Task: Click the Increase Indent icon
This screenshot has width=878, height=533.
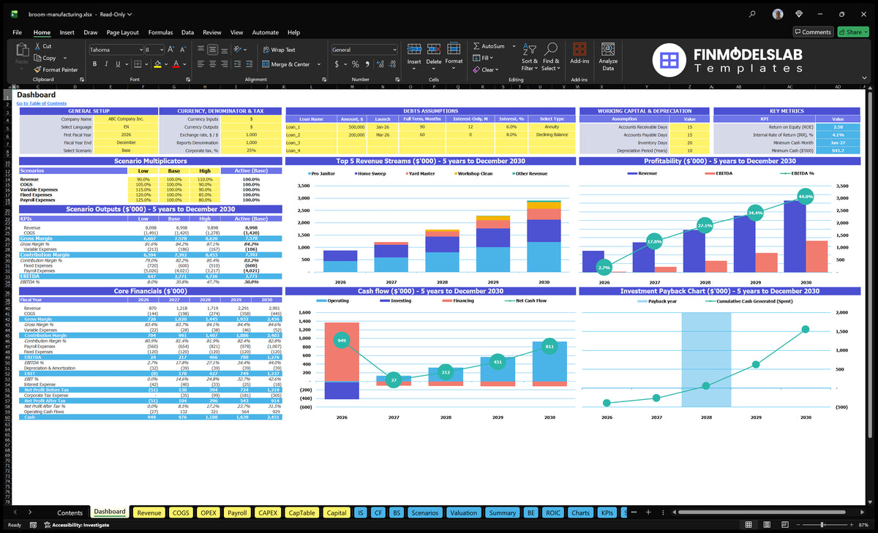Action: coord(249,64)
